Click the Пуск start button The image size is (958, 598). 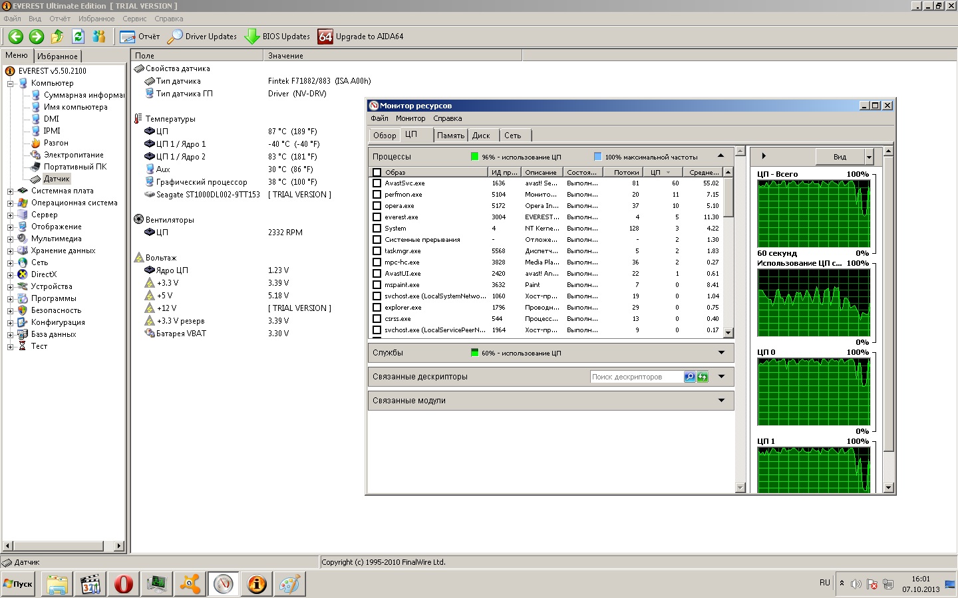[x=18, y=584]
